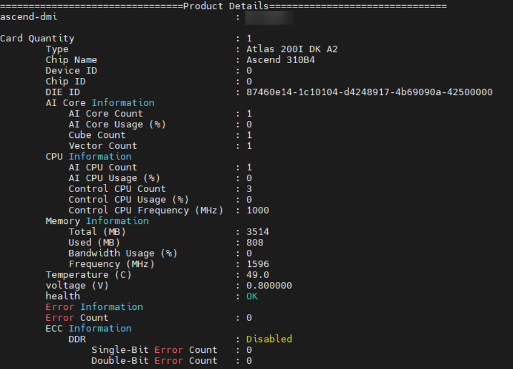
Task: Select the "AI CPU Usage (%)" label
Action: 115,178
